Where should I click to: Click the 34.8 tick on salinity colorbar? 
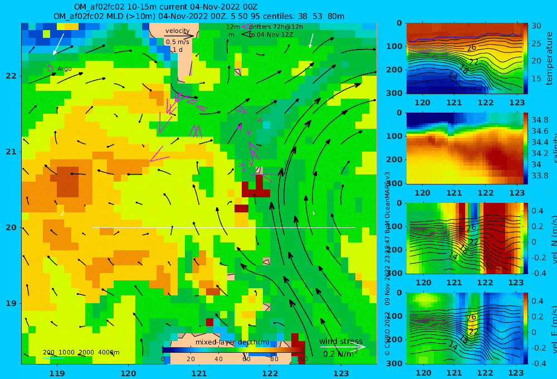tap(540, 120)
